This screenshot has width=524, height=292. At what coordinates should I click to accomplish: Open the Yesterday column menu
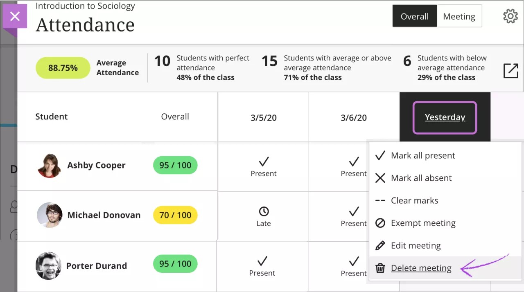tap(445, 117)
